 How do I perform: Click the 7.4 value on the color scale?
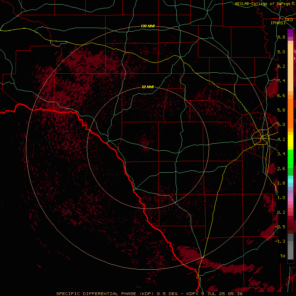point(281,81)
